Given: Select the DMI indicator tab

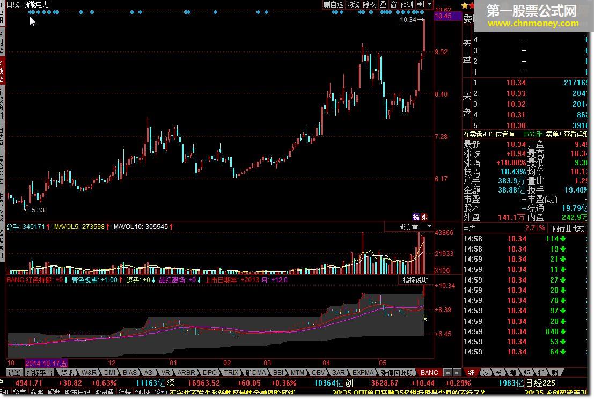Looking at the screenshot, I should (109, 373).
